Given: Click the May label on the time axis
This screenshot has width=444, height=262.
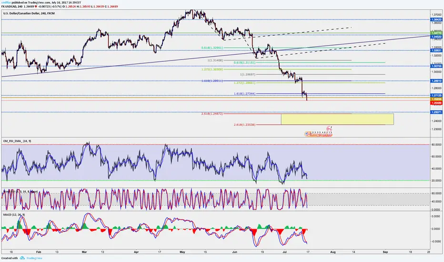Looking at the screenshot, I should point(182,252).
